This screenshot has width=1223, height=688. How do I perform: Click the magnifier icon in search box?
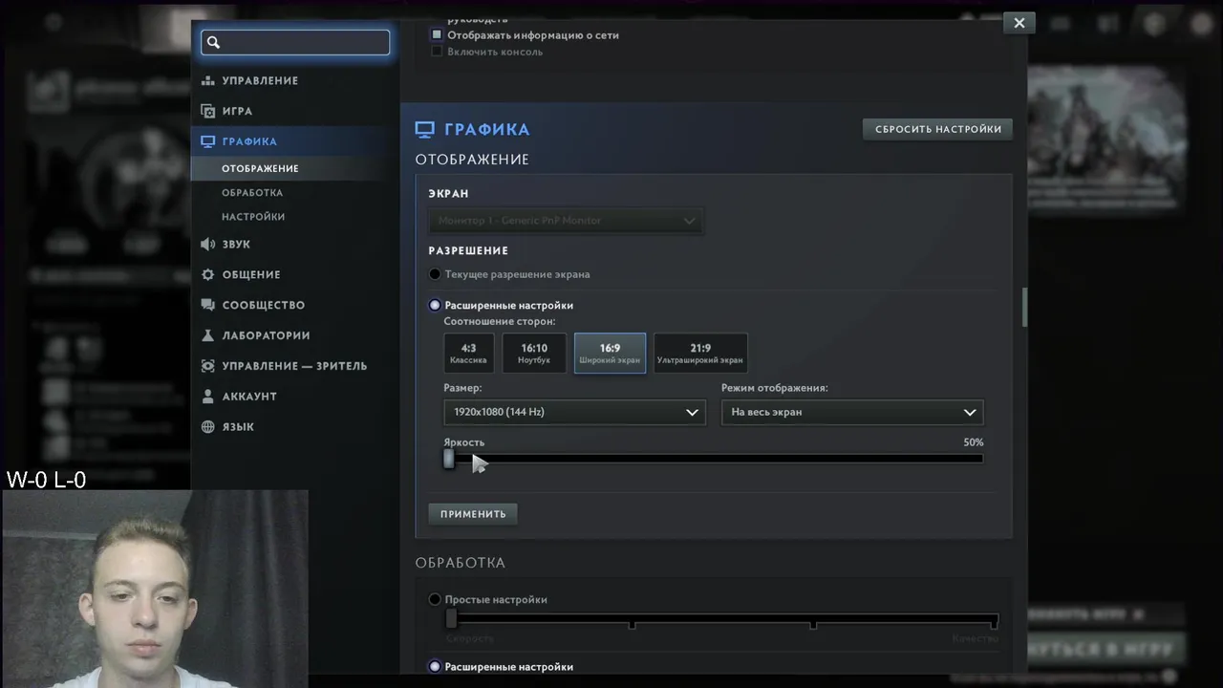pos(214,42)
